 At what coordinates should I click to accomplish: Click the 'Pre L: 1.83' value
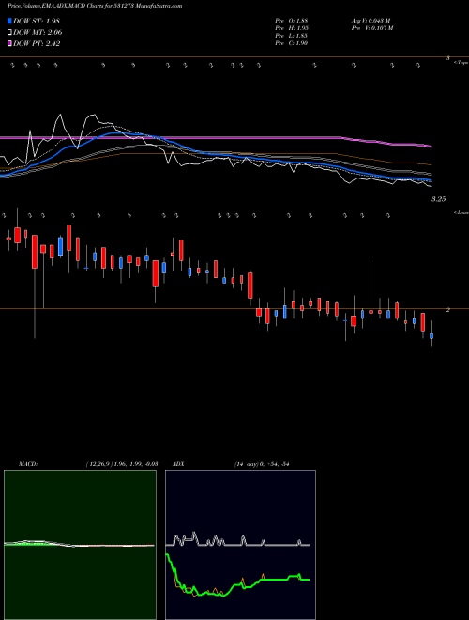pyautogui.click(x=292, y=36)
